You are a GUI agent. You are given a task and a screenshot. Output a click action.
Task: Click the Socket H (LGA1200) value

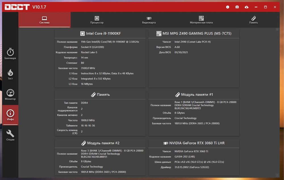coord(92,47)
